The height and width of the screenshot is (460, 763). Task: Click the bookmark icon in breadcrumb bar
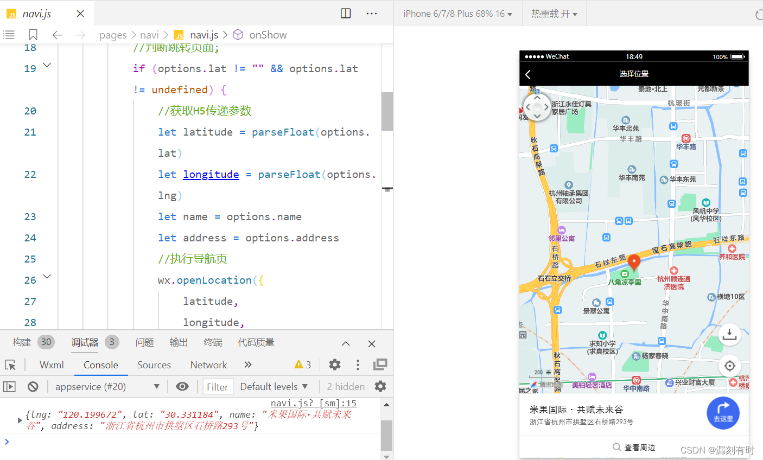pyautogui.click(x=33, y=35)
